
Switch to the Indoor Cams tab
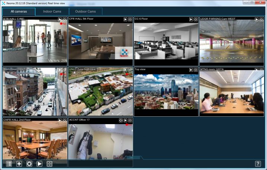52,12
